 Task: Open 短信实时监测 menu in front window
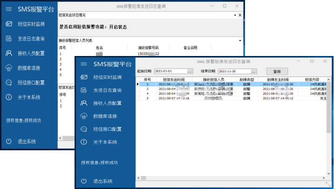(107, 77)
